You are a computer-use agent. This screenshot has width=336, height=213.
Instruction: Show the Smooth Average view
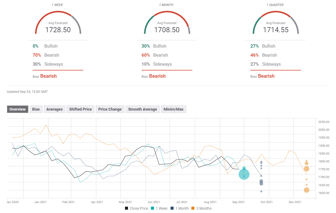(x=142, y=109)
